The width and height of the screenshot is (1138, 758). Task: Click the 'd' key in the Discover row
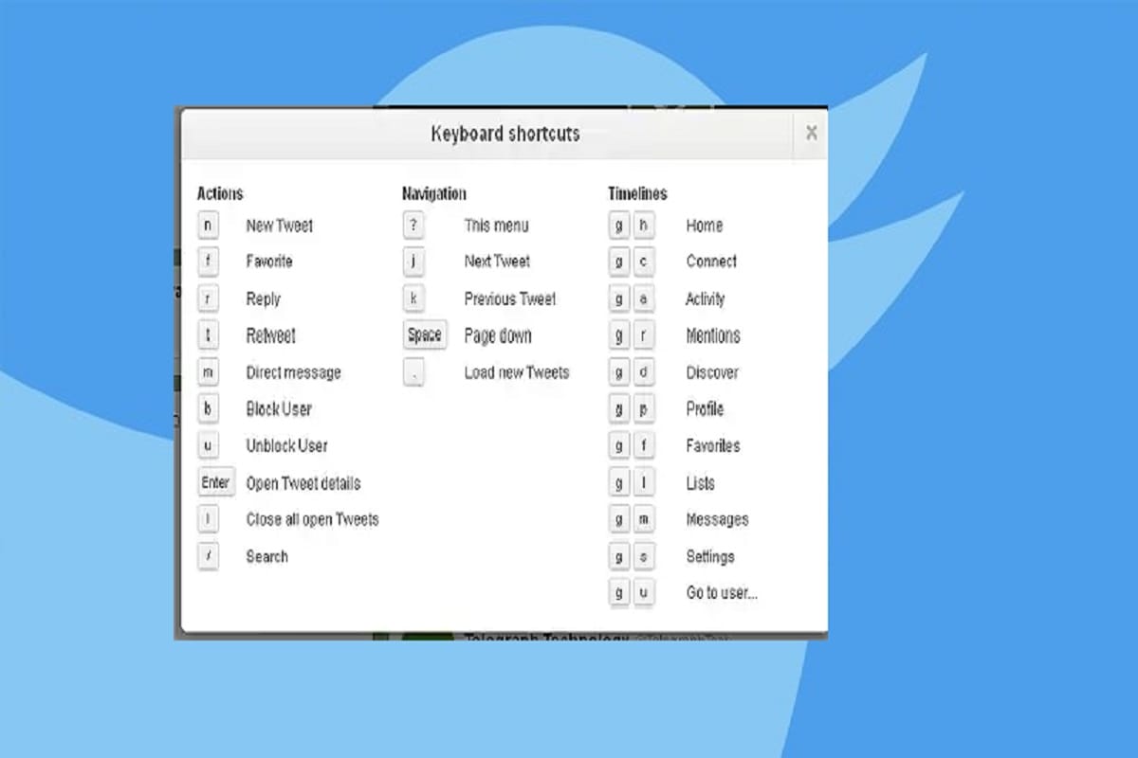coord(644,372)
